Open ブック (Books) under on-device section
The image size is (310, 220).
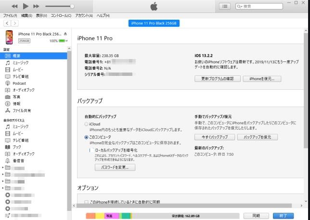tap(16, 147)
